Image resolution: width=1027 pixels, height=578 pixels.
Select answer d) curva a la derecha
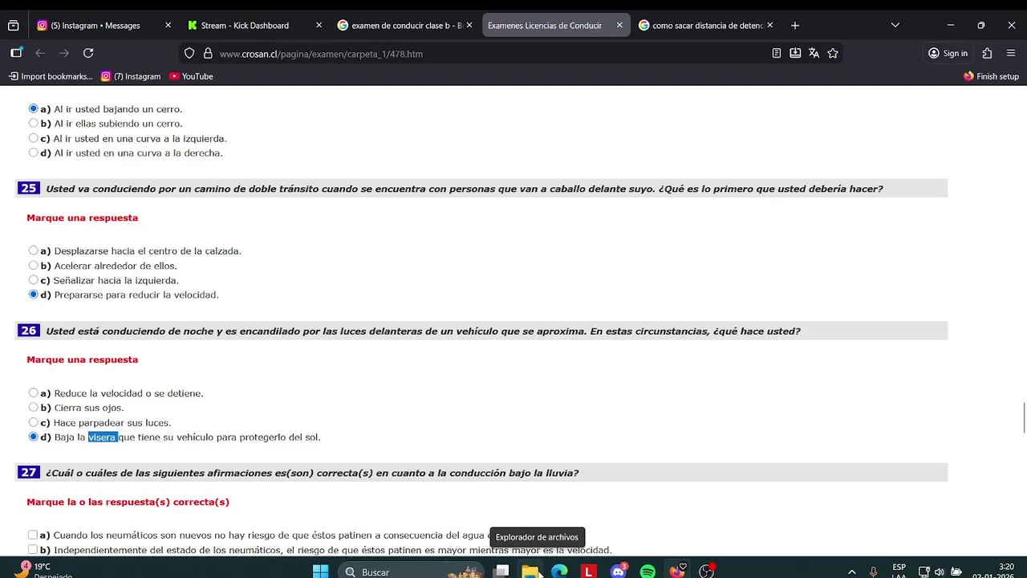pos(33,153)
